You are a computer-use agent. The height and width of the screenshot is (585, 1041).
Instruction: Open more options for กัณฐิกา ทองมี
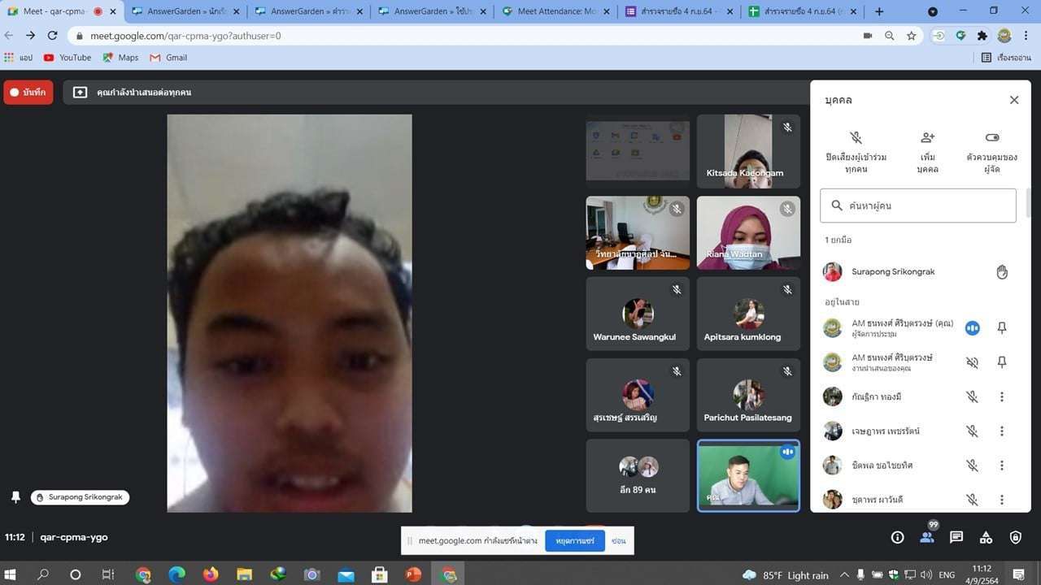tap(1002, 397)
